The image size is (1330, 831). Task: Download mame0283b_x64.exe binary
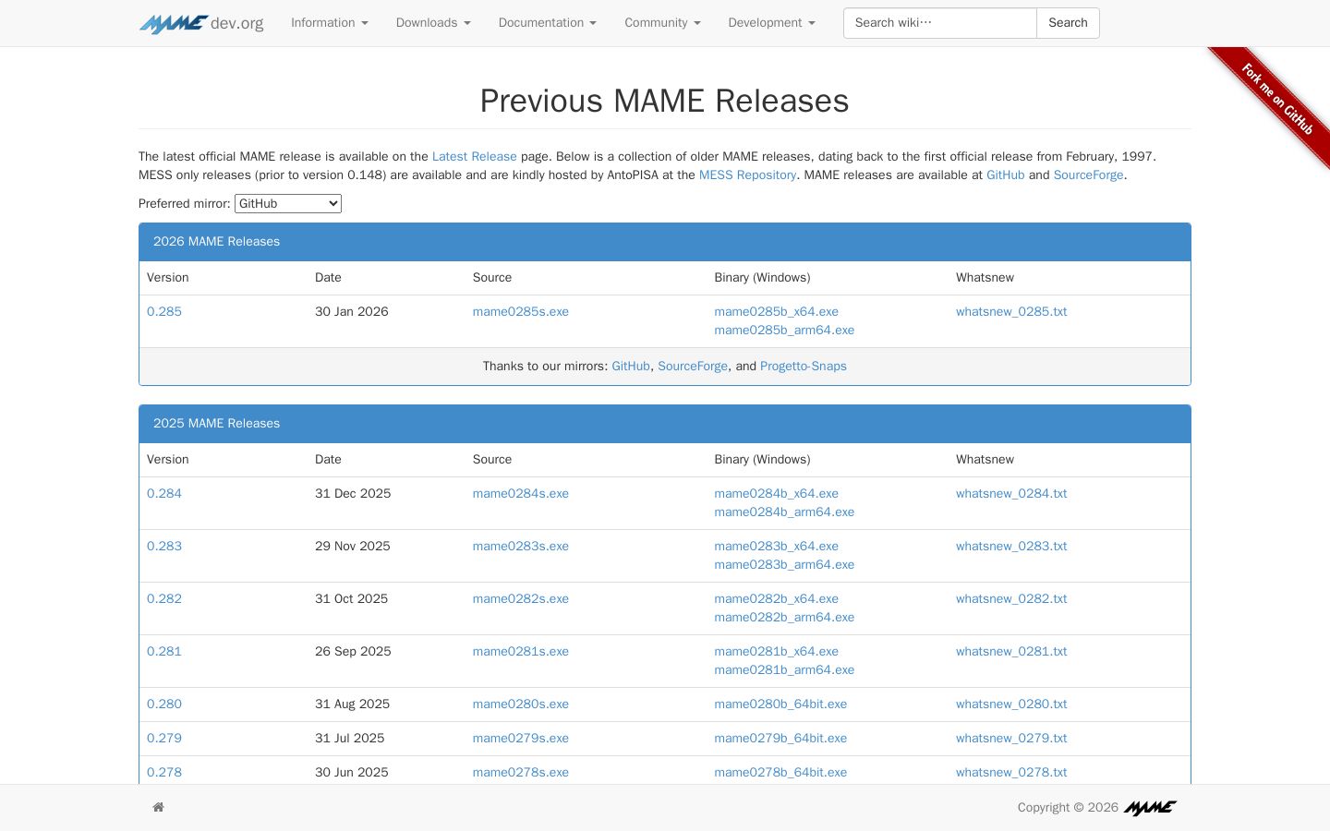pyautogui.click(x=777, y=547)
